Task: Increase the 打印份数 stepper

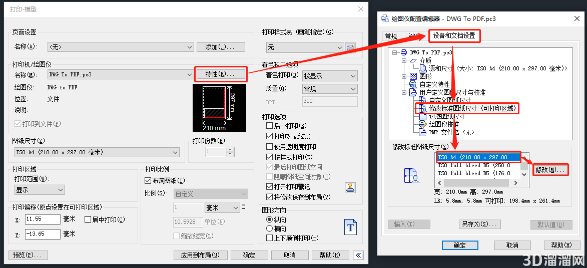Action: (x=230, y=150)
